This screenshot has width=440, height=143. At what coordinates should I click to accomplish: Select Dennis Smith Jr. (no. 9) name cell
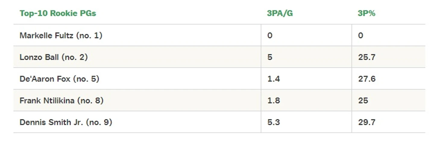tap(137, 122)
